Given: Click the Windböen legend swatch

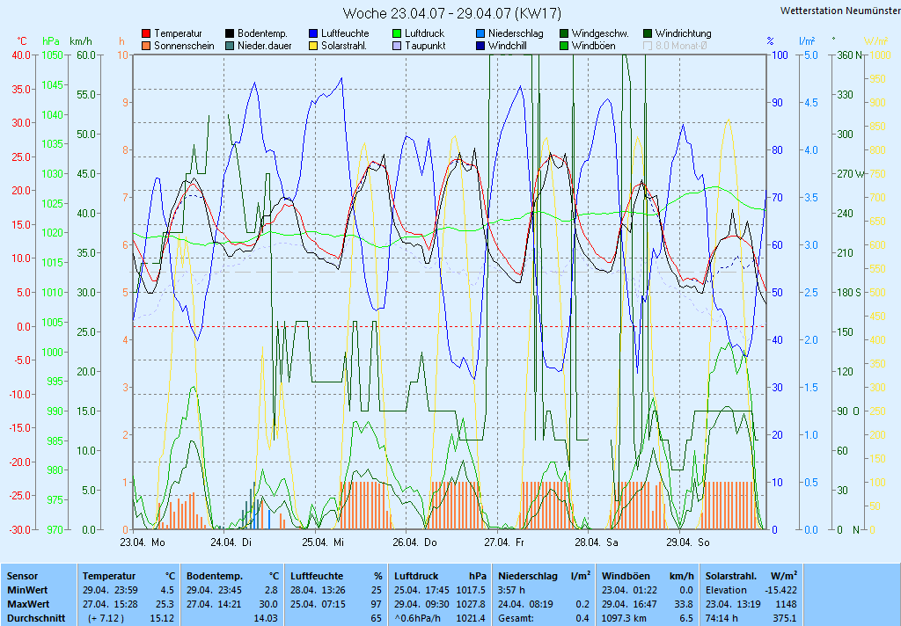Looking at the screenshot, I should click(564, 46).
